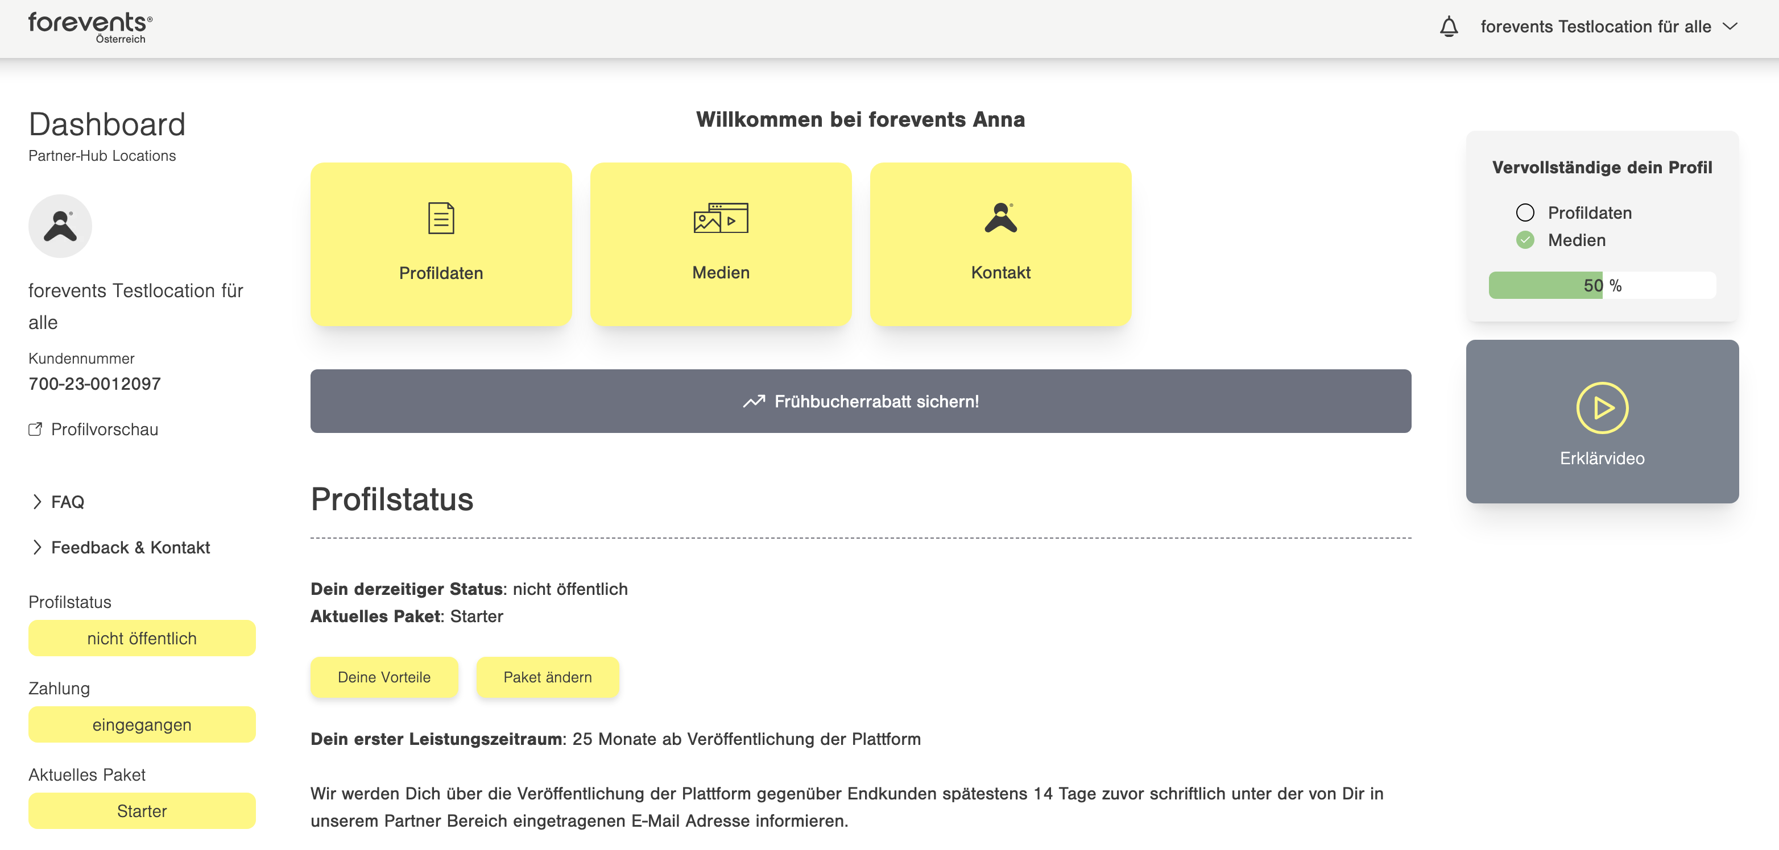Open notifications via the bell icon
This screenshot has height=850, width=1779.
[1450, 26]
